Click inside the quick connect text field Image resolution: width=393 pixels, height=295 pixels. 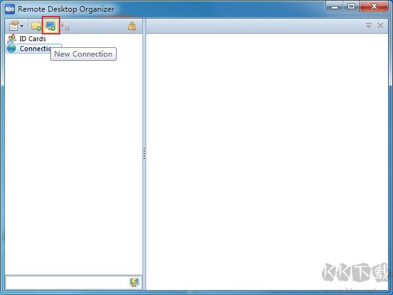66,282
